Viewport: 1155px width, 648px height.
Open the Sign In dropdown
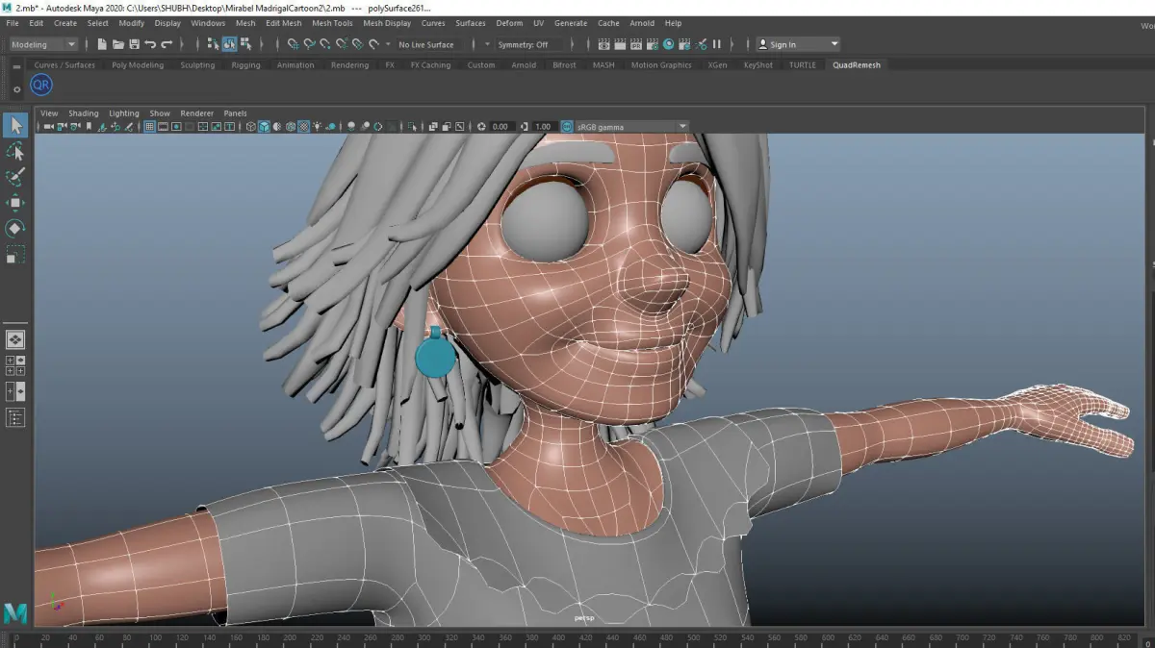(798, 44)
